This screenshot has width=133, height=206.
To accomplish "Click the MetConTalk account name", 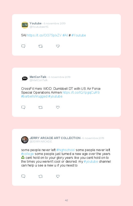I will pyautogui.click(x=38, y=77).
